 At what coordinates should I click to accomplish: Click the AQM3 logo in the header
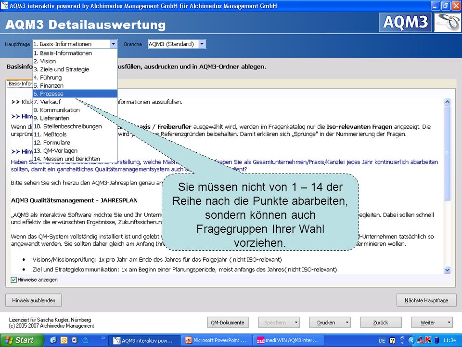tap(405, 23)
